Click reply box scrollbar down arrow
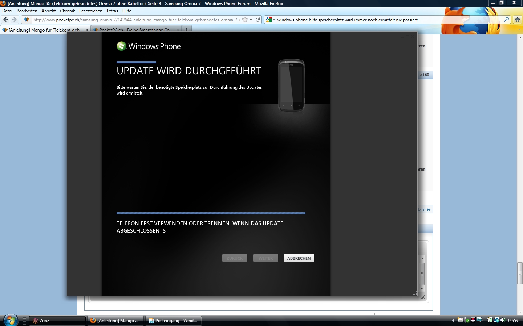The image size is (523, 326). click(x=422, y=288)
